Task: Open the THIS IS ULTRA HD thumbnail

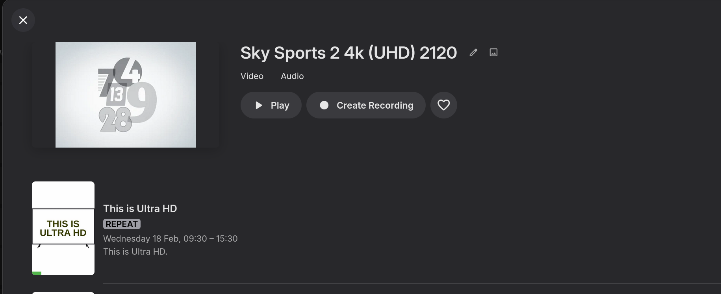Action: [x=63, y=228]
